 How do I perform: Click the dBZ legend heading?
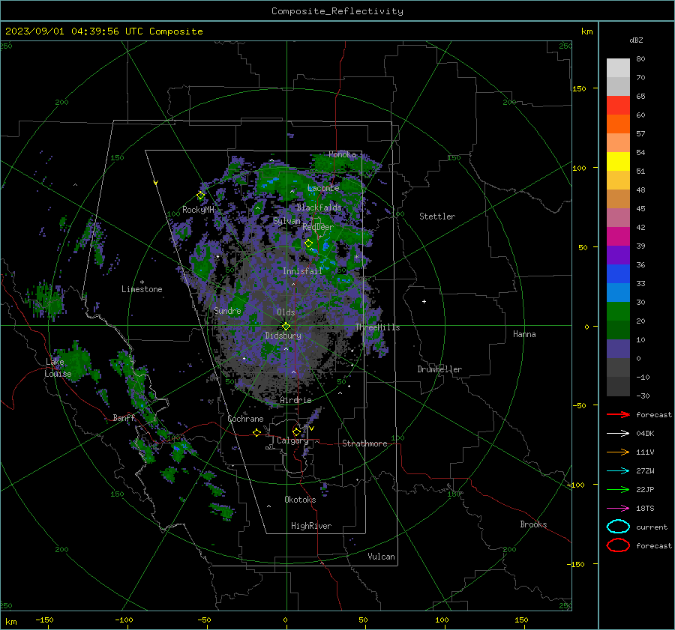(636, 40)
